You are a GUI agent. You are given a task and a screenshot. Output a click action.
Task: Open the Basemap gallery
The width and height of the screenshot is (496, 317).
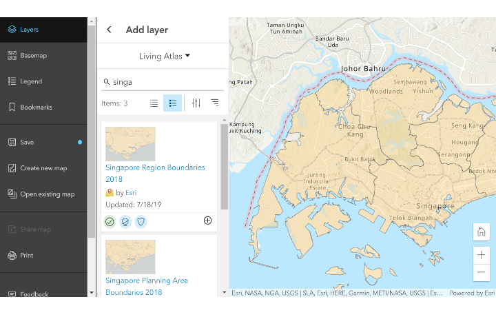coord(43,56)
